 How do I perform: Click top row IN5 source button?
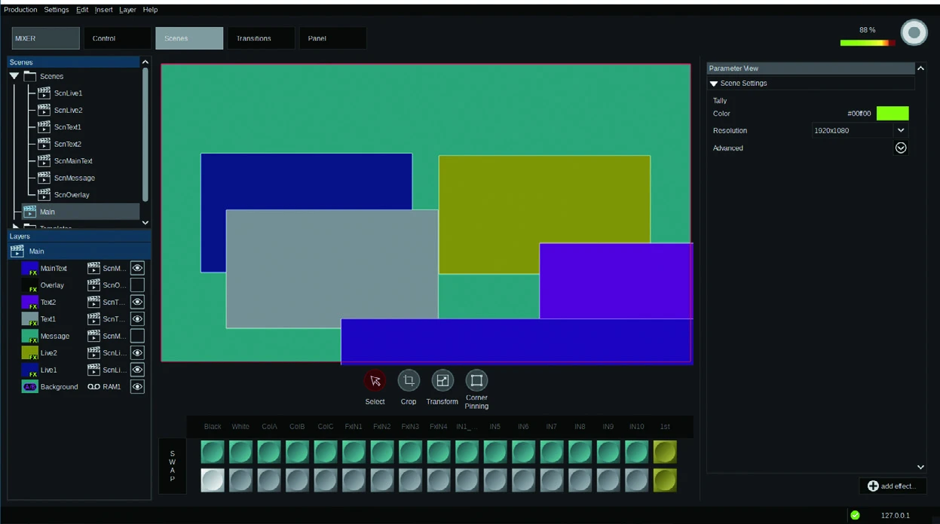pos(495,452)
